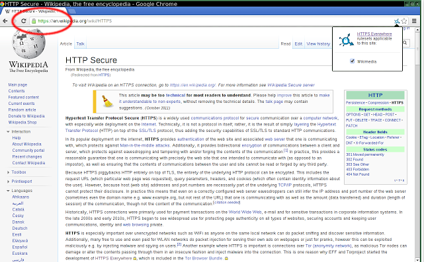Open the X-Forwarded-For header link
The width and height of the screenshot is (424, 262).
tap(369, 143)
